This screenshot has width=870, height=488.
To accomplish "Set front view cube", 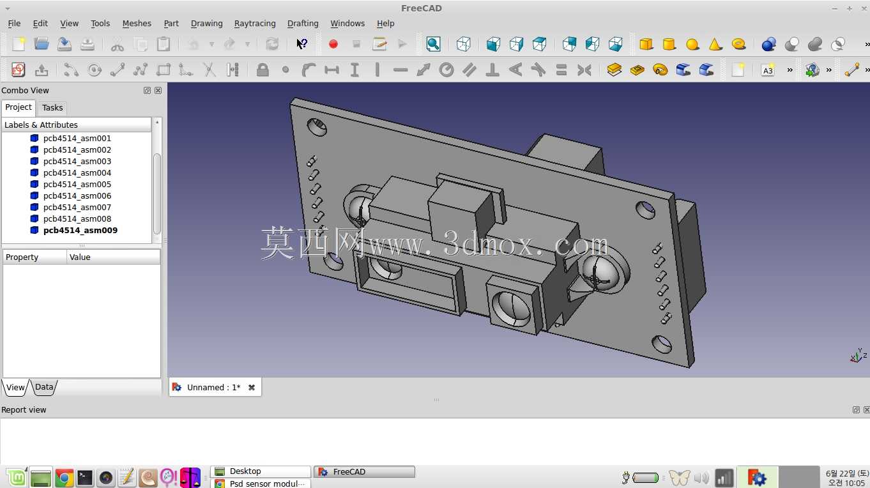I will point(493,44).
